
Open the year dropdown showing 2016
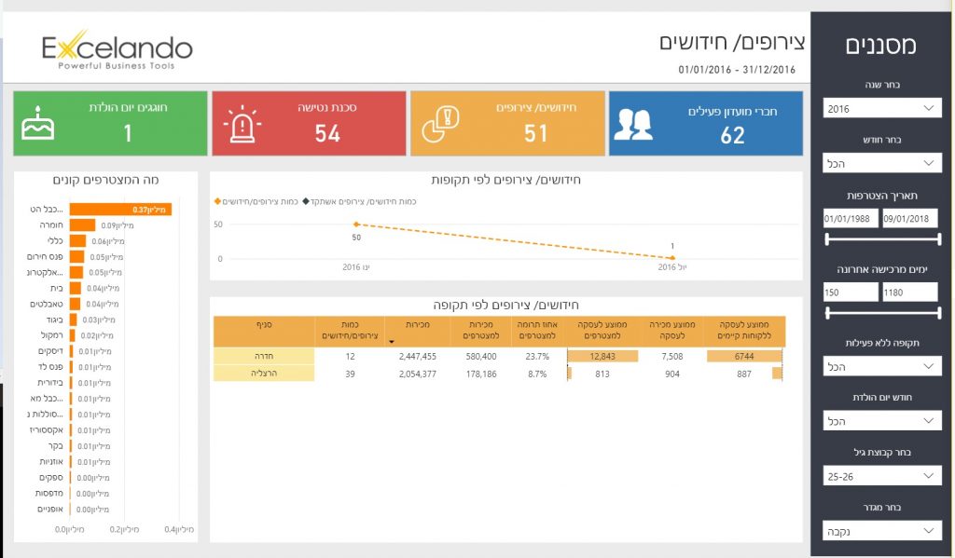881,109
